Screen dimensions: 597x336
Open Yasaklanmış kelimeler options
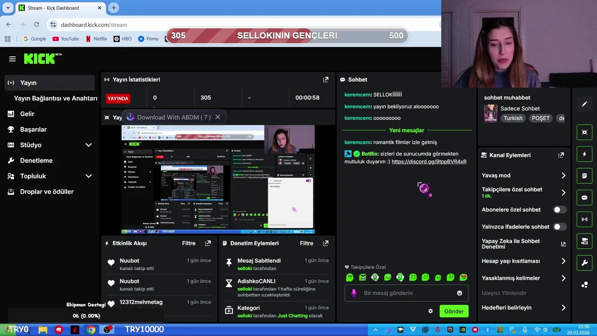pos(524,278)
